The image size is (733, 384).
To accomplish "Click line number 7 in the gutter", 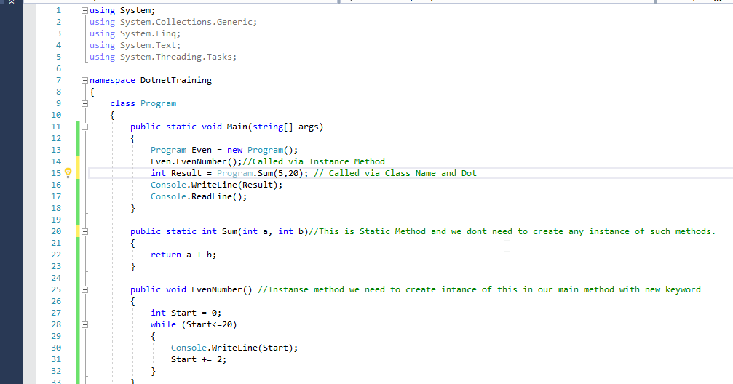I will (x=58, y=80).
